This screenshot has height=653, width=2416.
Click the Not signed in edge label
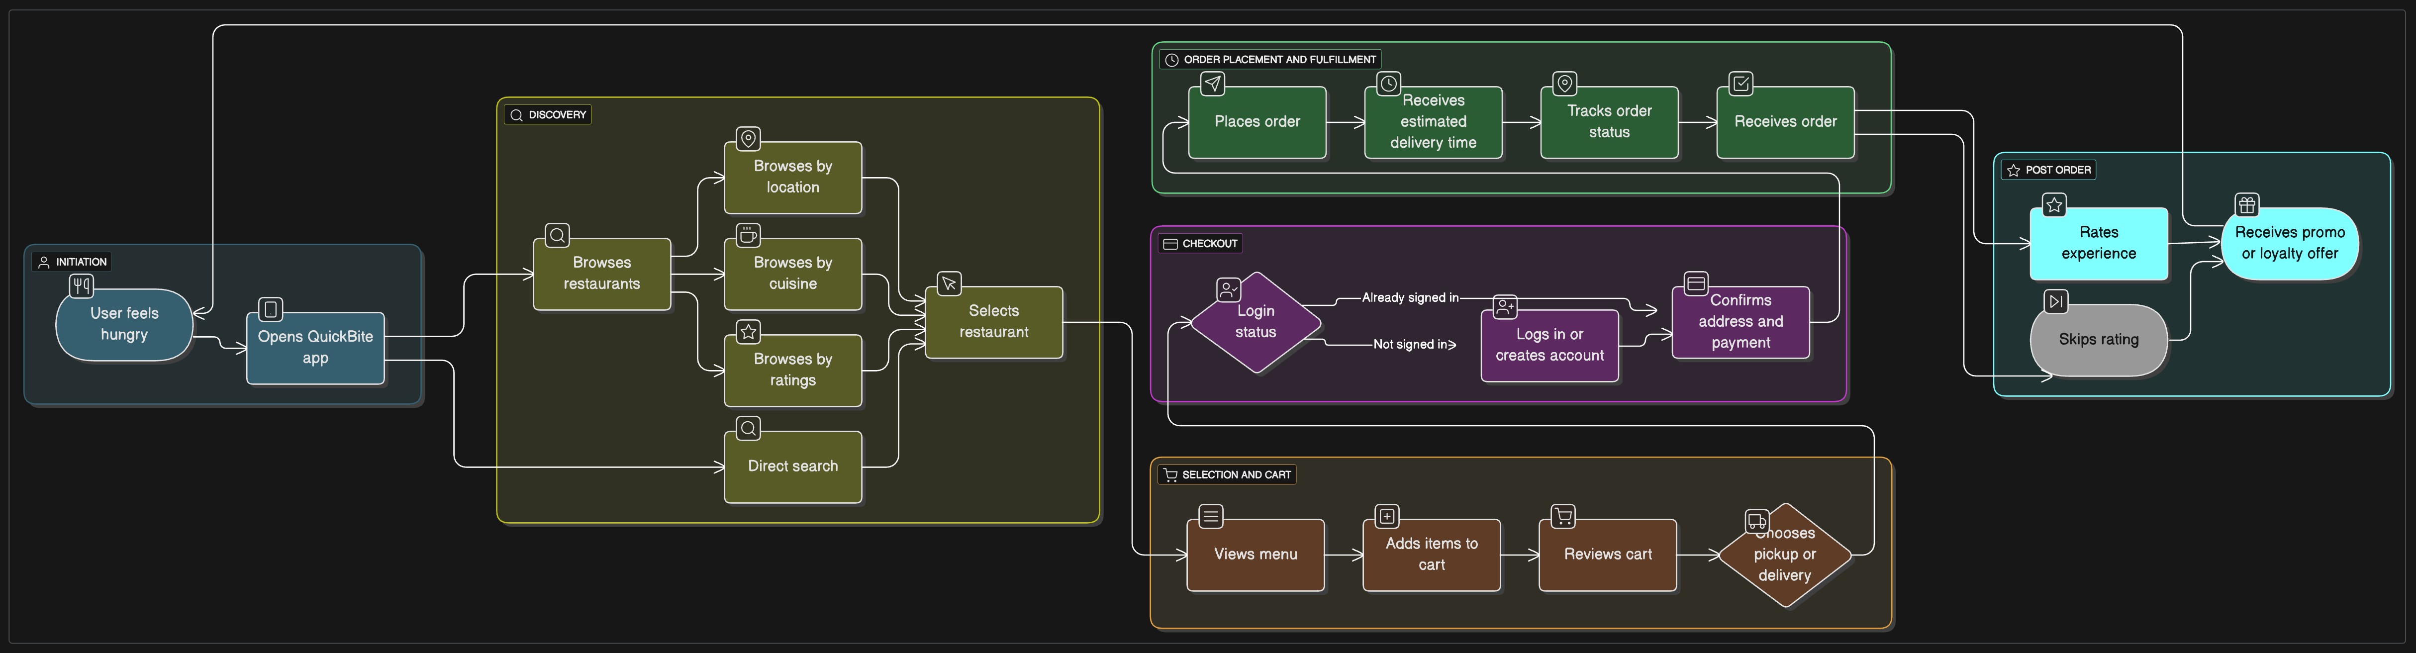1410,344
